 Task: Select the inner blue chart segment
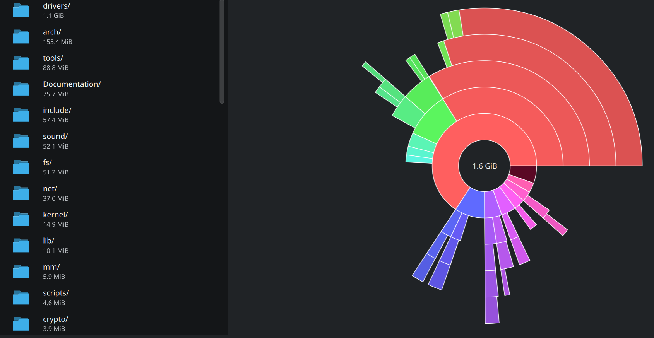pyautogui.click(x=473, y=203)
